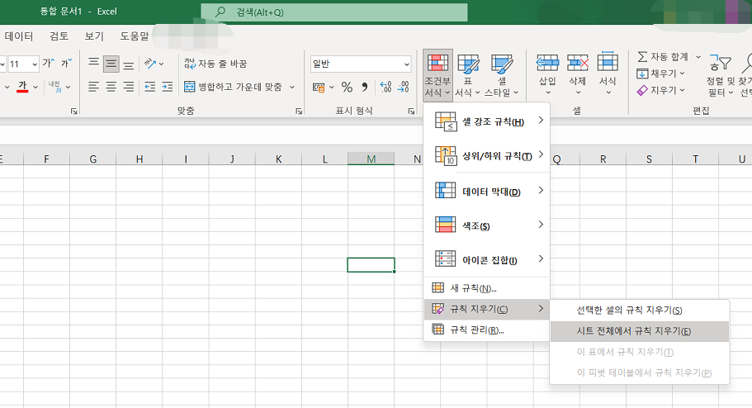Click the orientation text-angle icon

(150, 64)
